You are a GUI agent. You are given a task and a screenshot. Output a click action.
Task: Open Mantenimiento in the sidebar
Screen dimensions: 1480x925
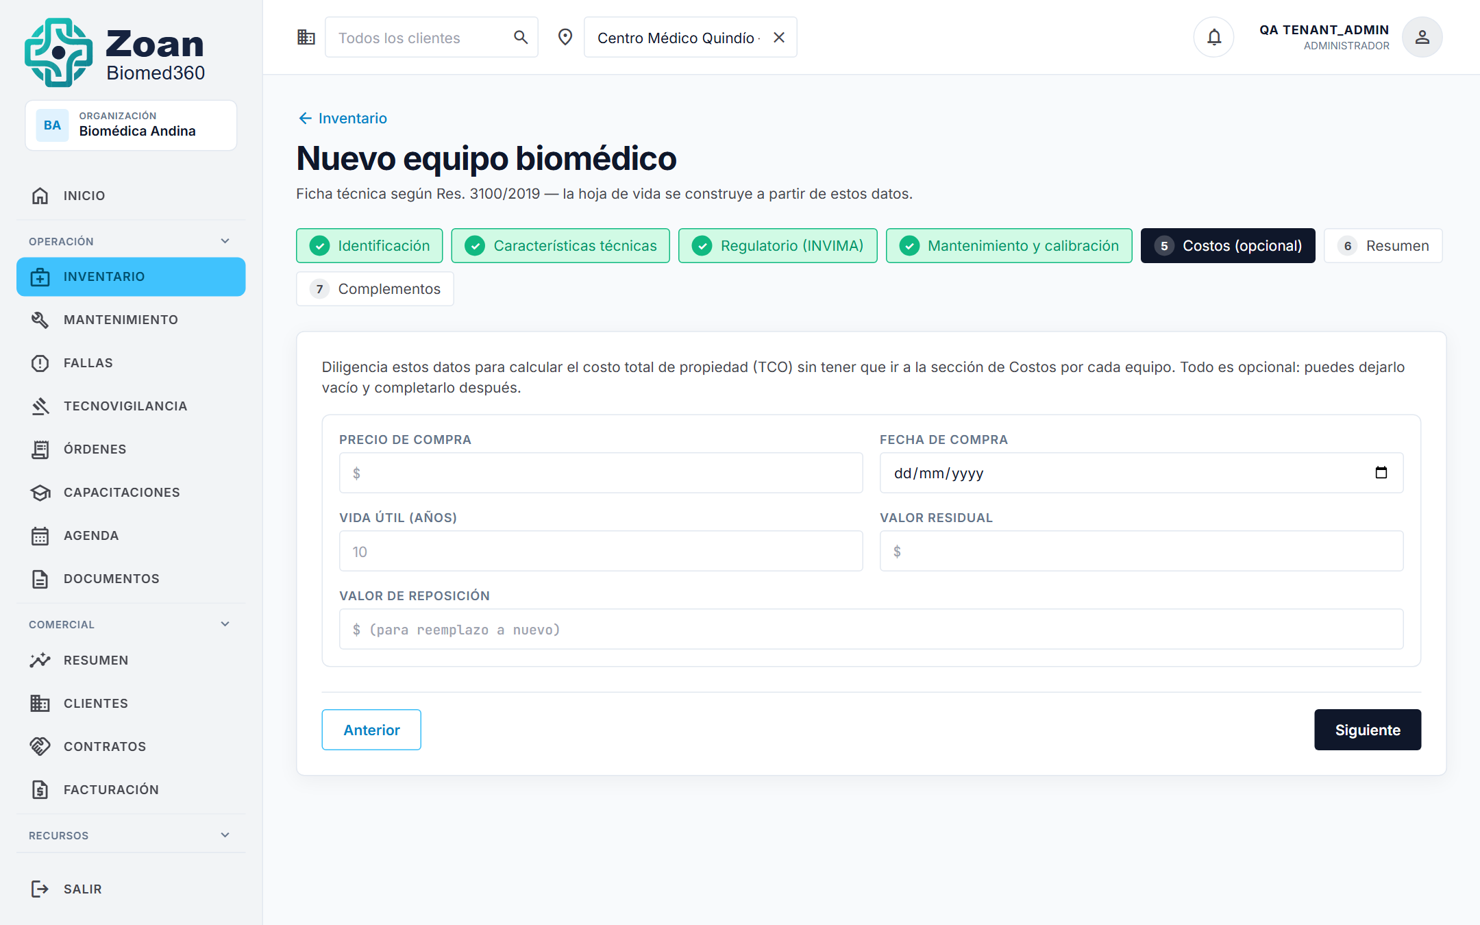point(131,320)
